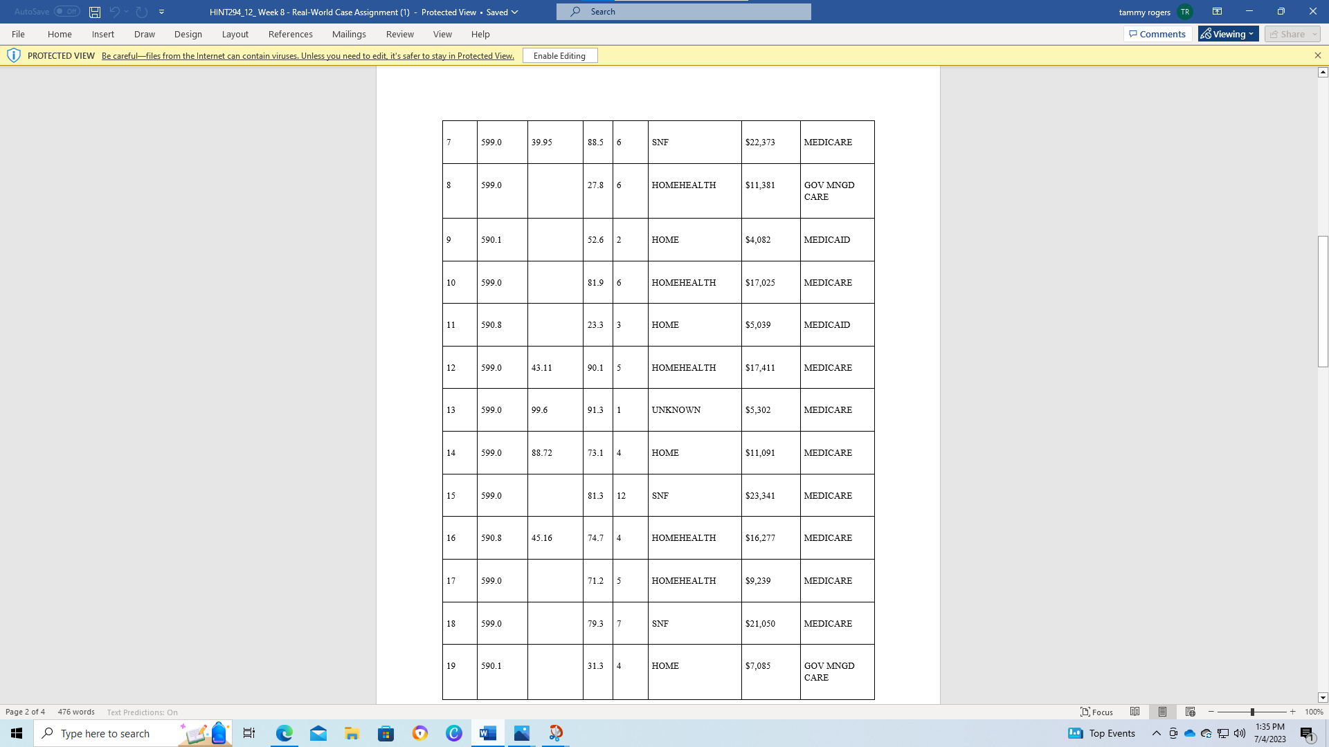
Task: Expand Customize Quick Access Toolbar dropdown
Action: (x=161, y=12)
